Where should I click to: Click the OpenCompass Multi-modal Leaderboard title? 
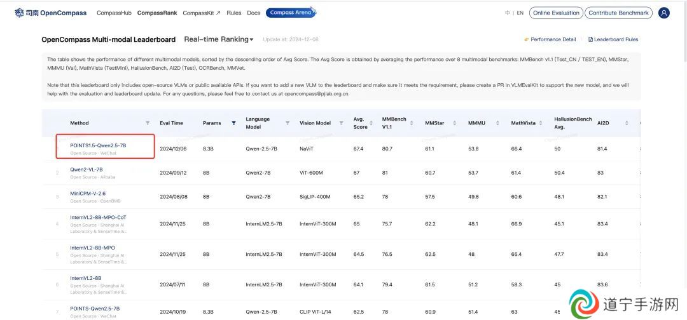click(x=109, y=39)
